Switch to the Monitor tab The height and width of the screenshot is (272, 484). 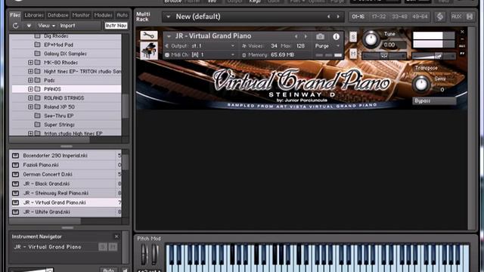click(81, 15)
